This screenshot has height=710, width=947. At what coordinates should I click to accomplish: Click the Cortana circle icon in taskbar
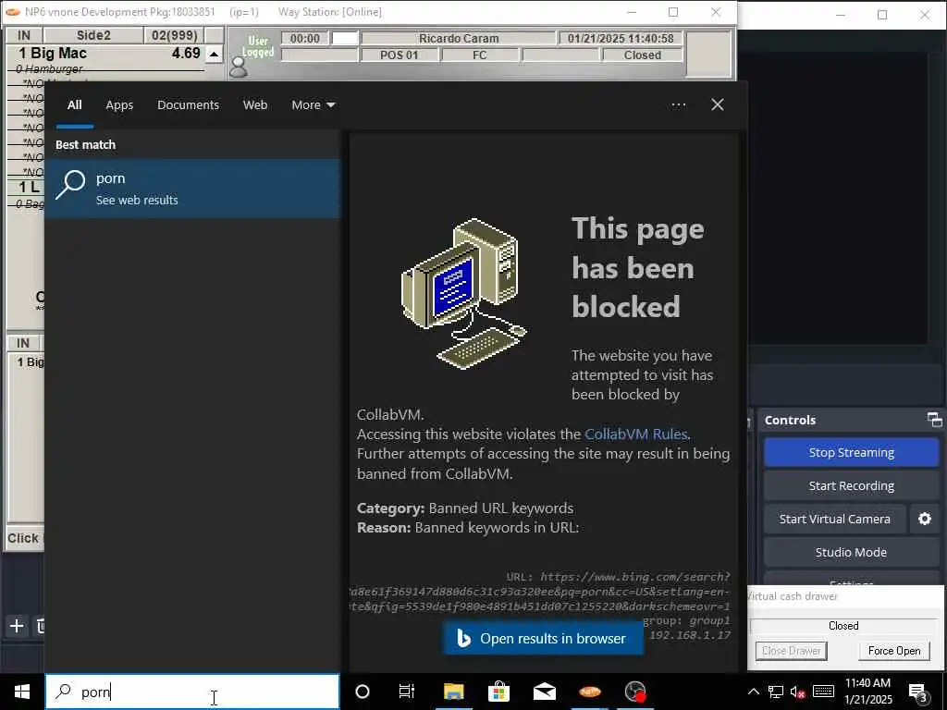pyautogui.click(x=363, y=692)
